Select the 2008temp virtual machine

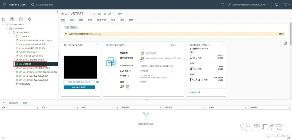tap(25, 36)
